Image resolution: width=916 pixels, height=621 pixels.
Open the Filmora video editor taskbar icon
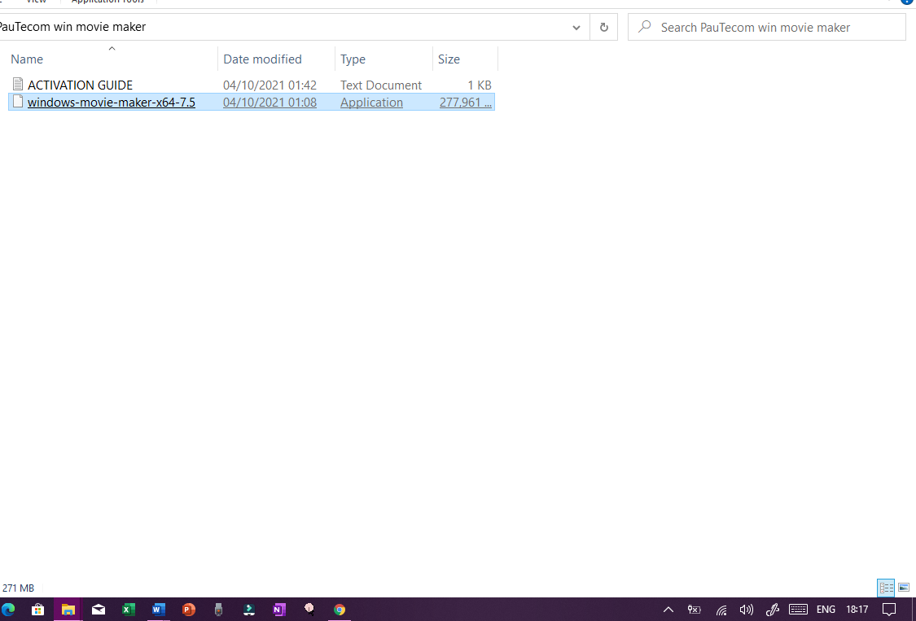tap(249, 610)
